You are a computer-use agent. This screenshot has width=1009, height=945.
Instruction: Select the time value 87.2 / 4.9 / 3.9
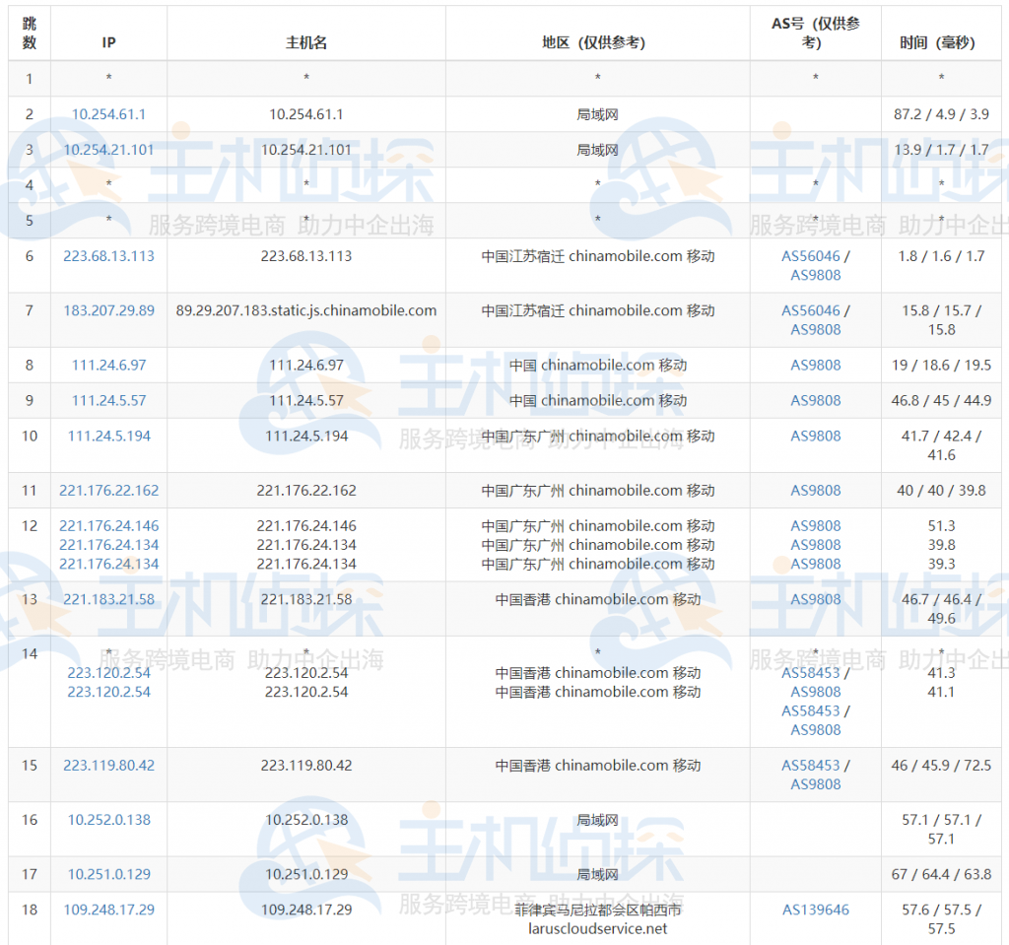[x=941, y=114]
